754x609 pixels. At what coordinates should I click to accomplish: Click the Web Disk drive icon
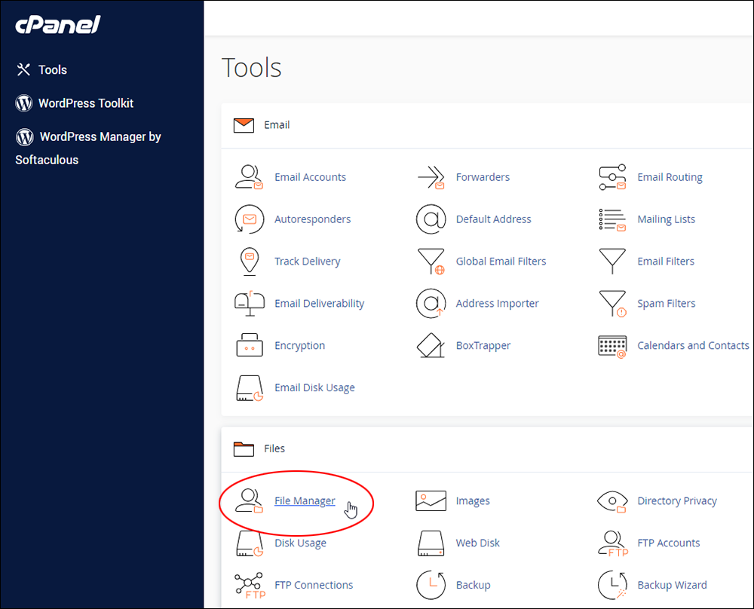[x=431, y=543]
